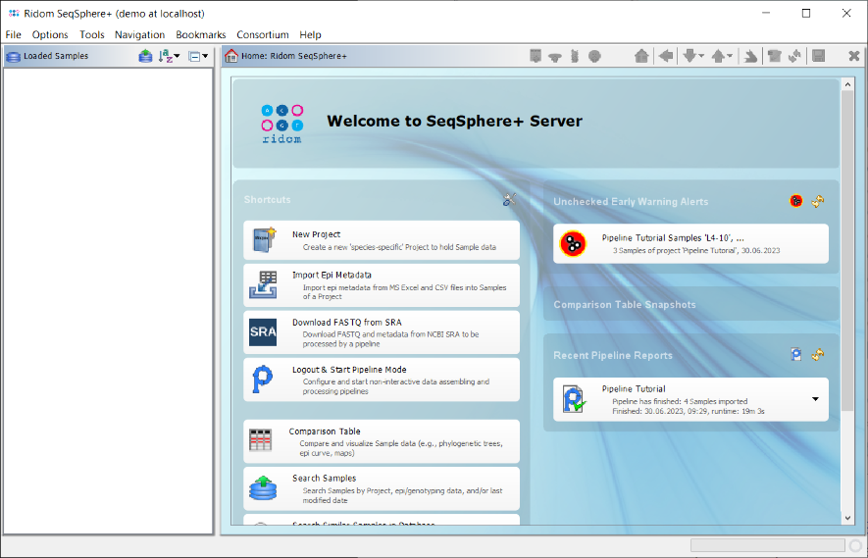Click the Home toolbar icon

tap(641, 56)
